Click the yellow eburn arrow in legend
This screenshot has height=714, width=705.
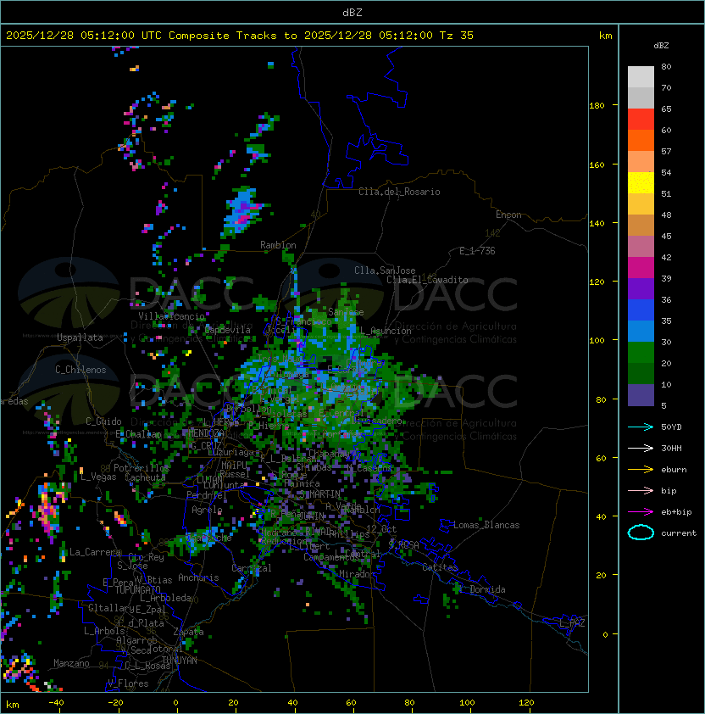pyautogui.click(x=641, y=469)
